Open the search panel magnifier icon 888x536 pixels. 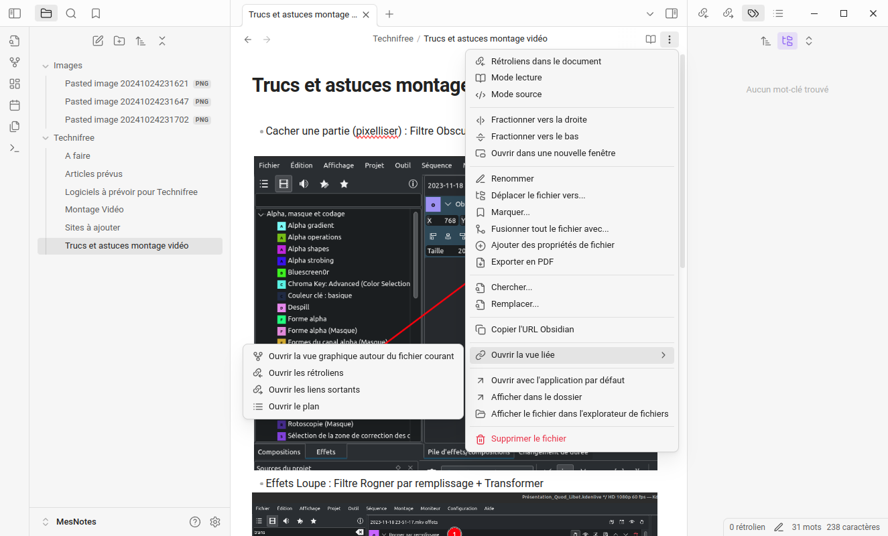coord(71,13)
